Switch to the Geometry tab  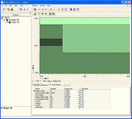tap(36, 85)
